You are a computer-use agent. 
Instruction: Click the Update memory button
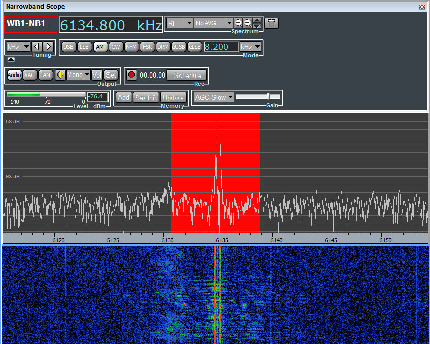173,97
